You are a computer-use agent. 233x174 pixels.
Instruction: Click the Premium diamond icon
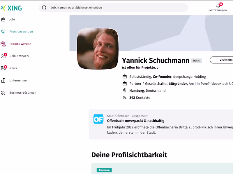[3, 32]
